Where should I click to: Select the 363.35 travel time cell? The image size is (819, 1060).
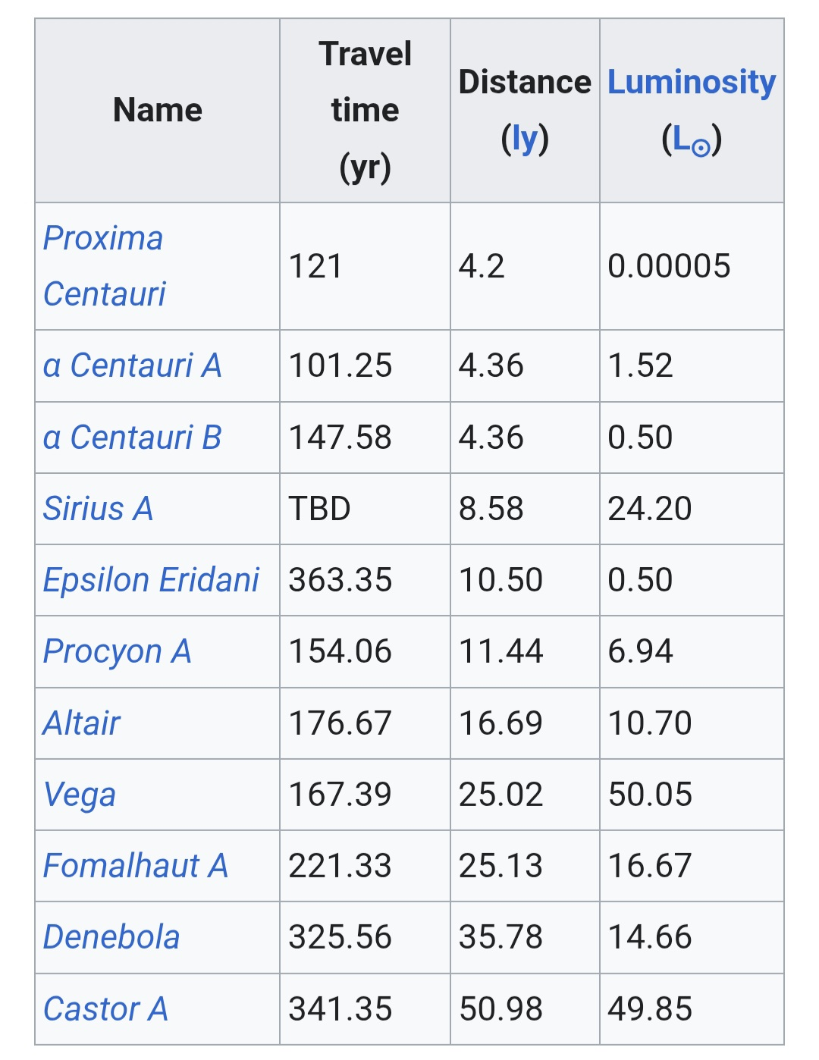366,580
